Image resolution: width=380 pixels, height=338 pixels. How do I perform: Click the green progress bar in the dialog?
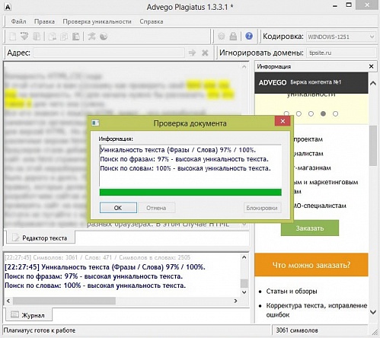pos(190,192)
